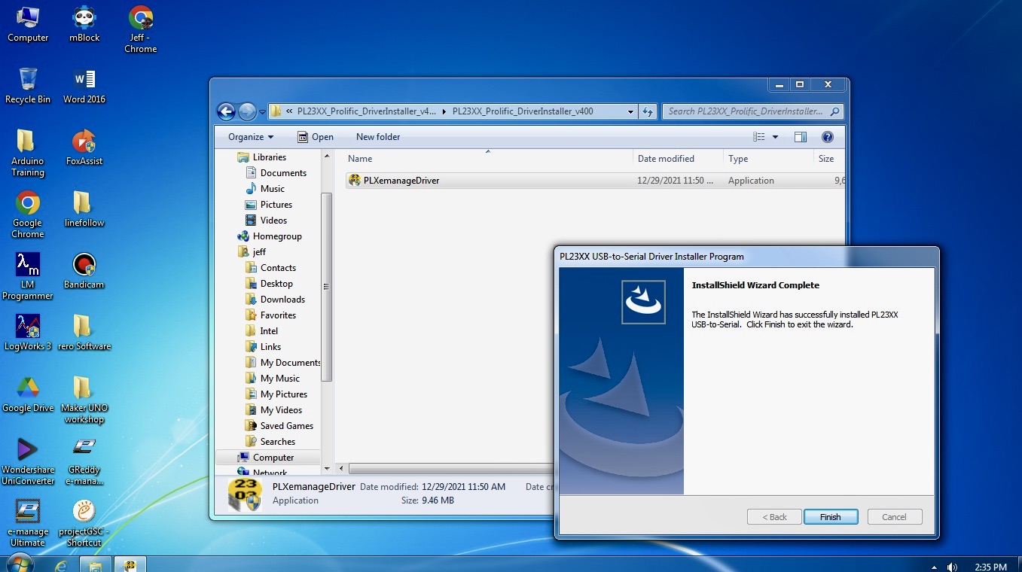Open the Computer desktop icon
This screenshot has width=1022, height=572.
[28, 24]
